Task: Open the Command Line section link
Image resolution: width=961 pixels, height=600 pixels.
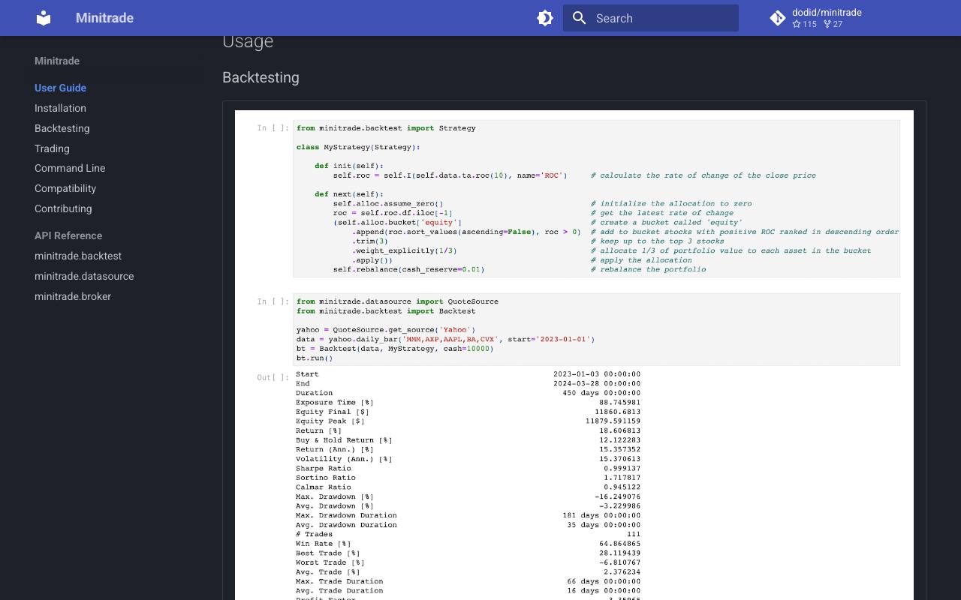Action: tap(70, 168)
